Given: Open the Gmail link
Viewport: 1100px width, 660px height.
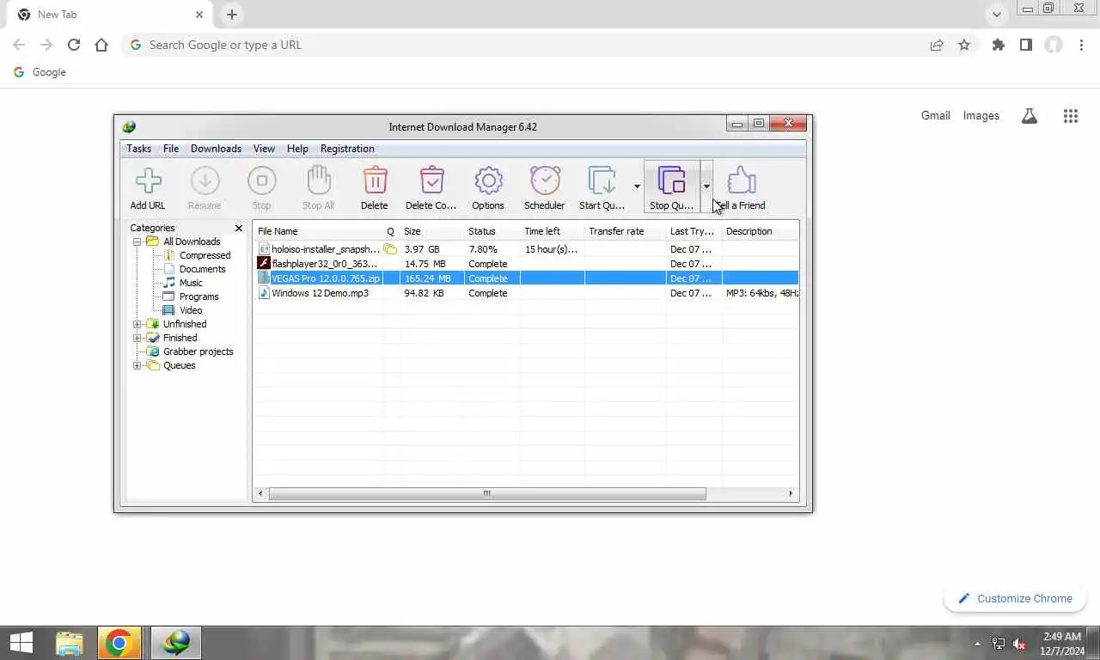Looking at the screenshot, I should point(936,115).
